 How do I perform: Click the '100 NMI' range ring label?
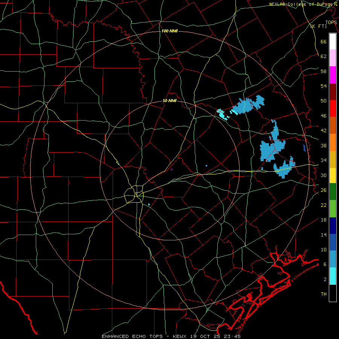pyautogui.click(x=169, y=31)
